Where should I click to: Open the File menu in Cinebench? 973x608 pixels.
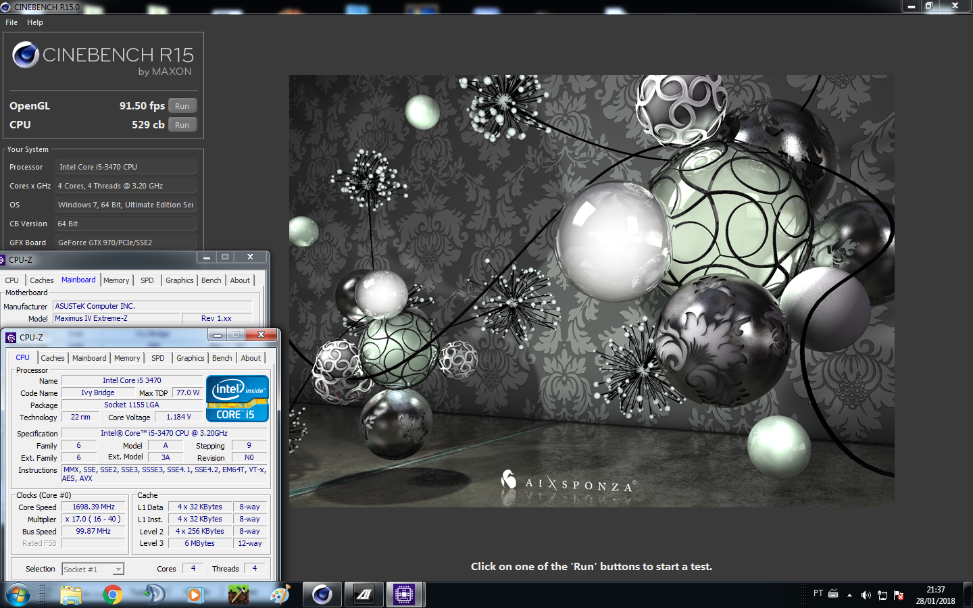(x=11, y=22)
